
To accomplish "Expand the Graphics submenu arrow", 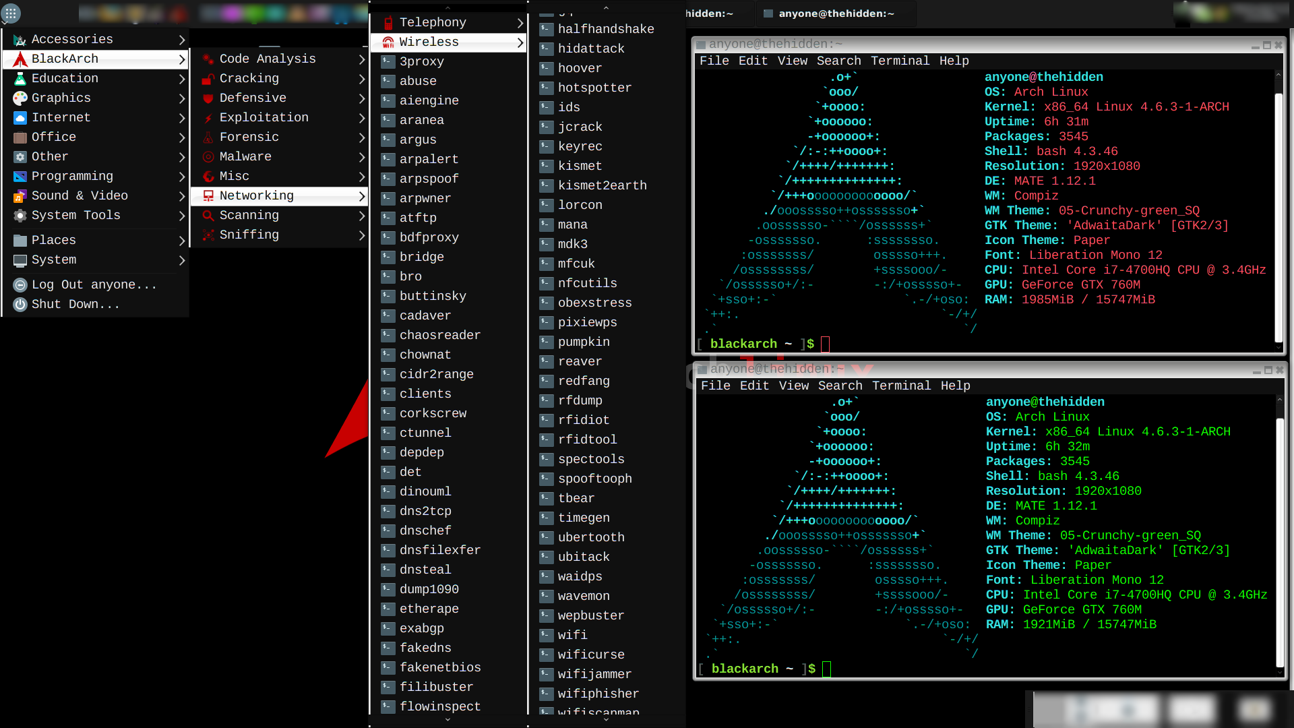I will (181, 98).
